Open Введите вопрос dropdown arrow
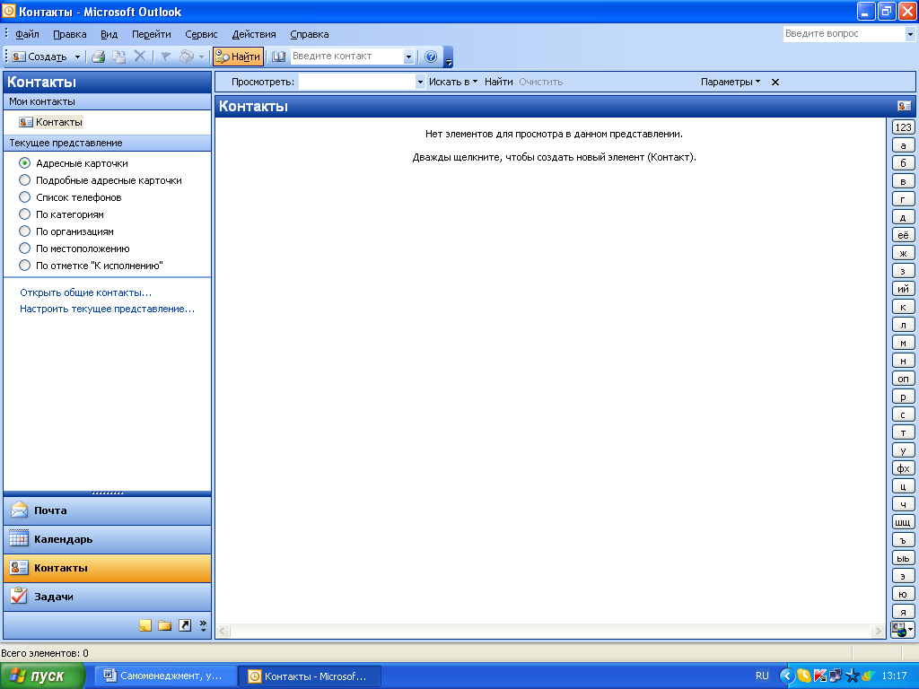The height and width of the screenshot is (689, 919). pyautogui.click(x=910, y=34)
